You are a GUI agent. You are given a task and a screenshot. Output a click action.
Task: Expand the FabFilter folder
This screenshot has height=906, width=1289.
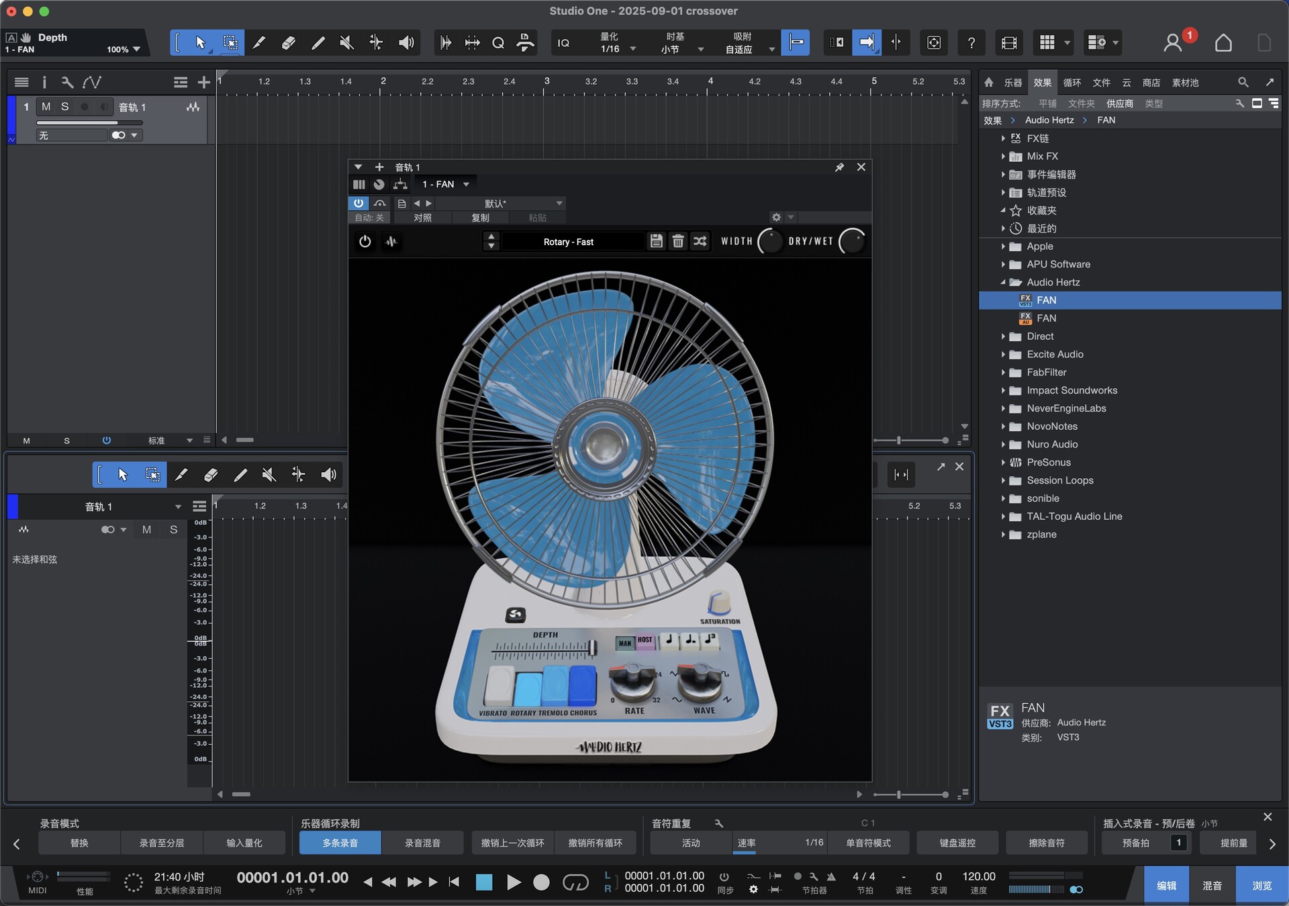click(1003, 372)
